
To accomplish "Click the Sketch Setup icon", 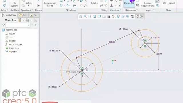I will [5, 5].
